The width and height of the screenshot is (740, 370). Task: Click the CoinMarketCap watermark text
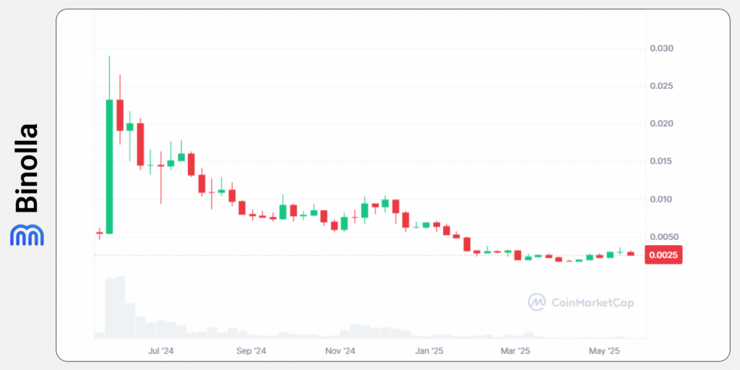[593, 303]
